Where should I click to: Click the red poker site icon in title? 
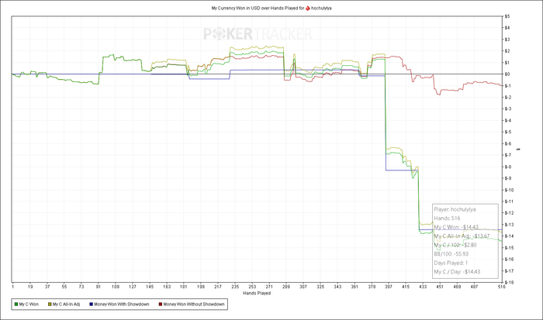307,8
